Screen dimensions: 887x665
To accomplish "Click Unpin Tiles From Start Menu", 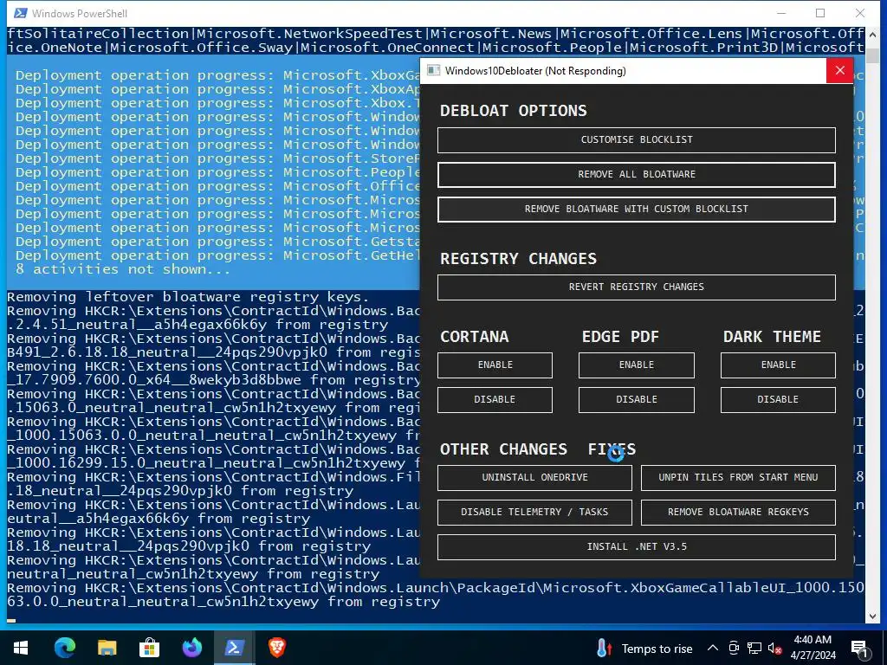I will click(x=738, y=478).
